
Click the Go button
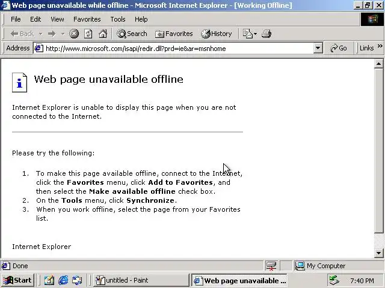[339, 48]
